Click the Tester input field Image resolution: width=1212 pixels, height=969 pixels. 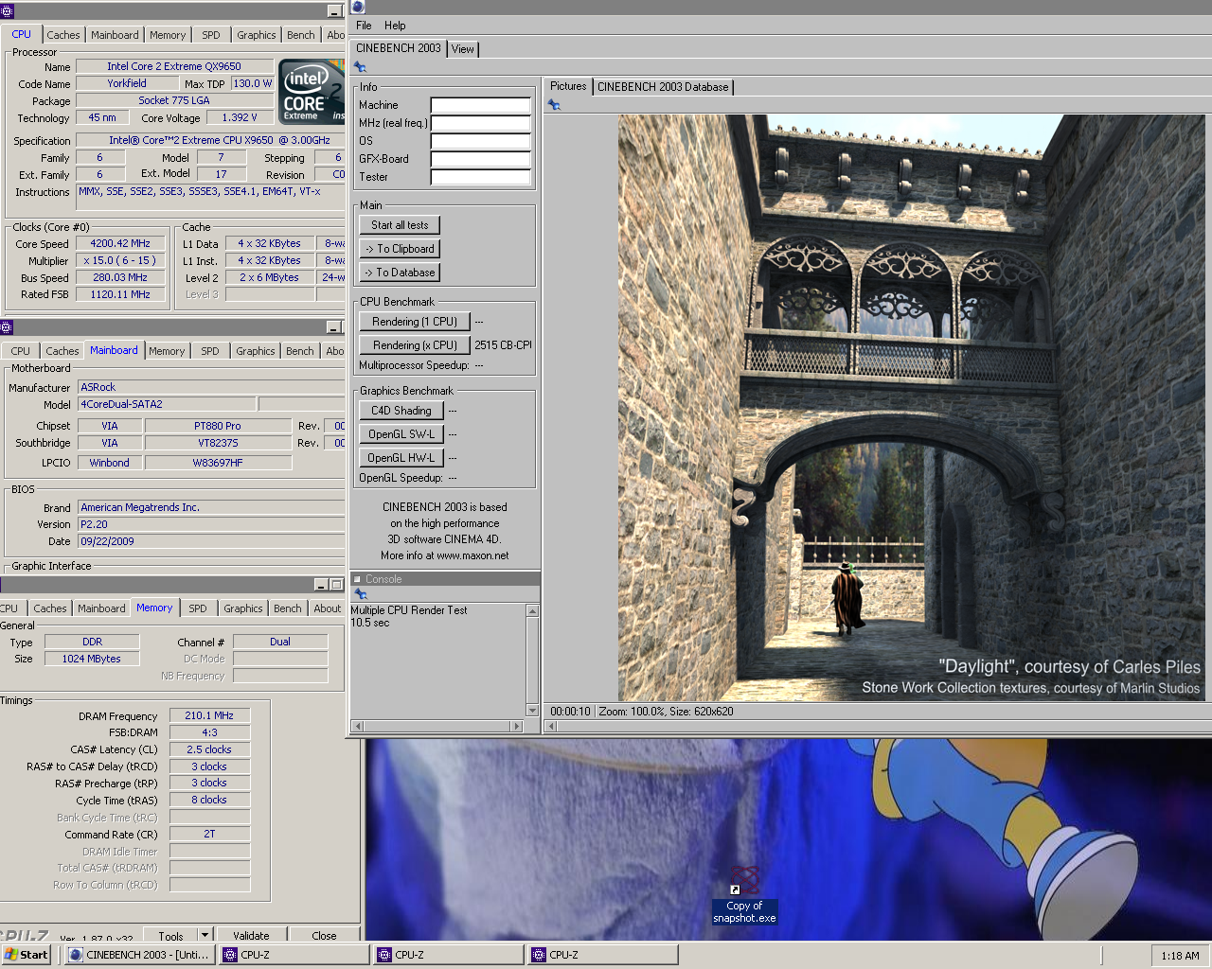click(x=481, y=177)
